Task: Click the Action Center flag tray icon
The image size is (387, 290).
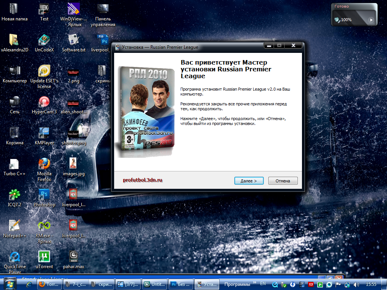Action: pos(338,285)
